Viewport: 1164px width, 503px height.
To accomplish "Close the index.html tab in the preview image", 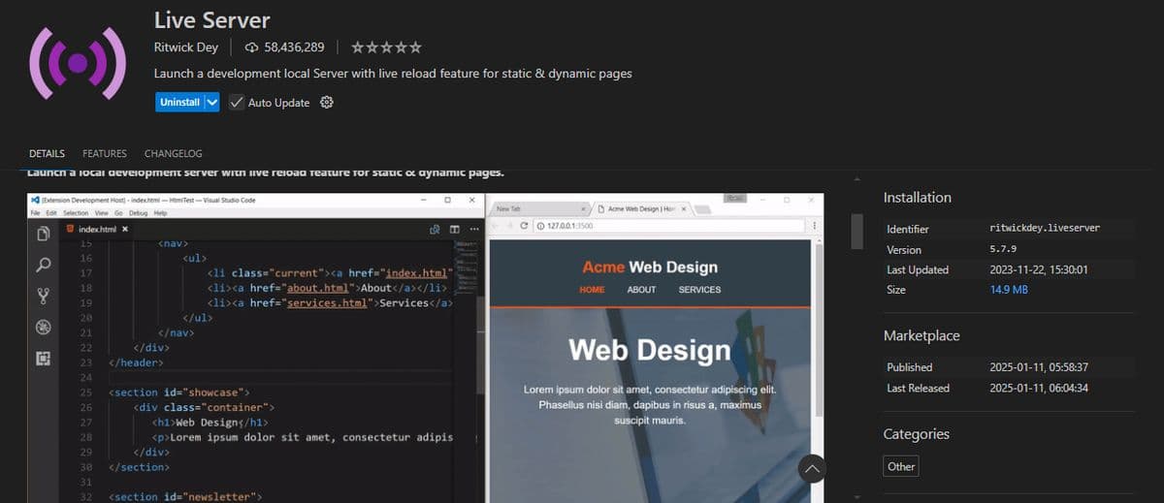I will coord(126,229).
